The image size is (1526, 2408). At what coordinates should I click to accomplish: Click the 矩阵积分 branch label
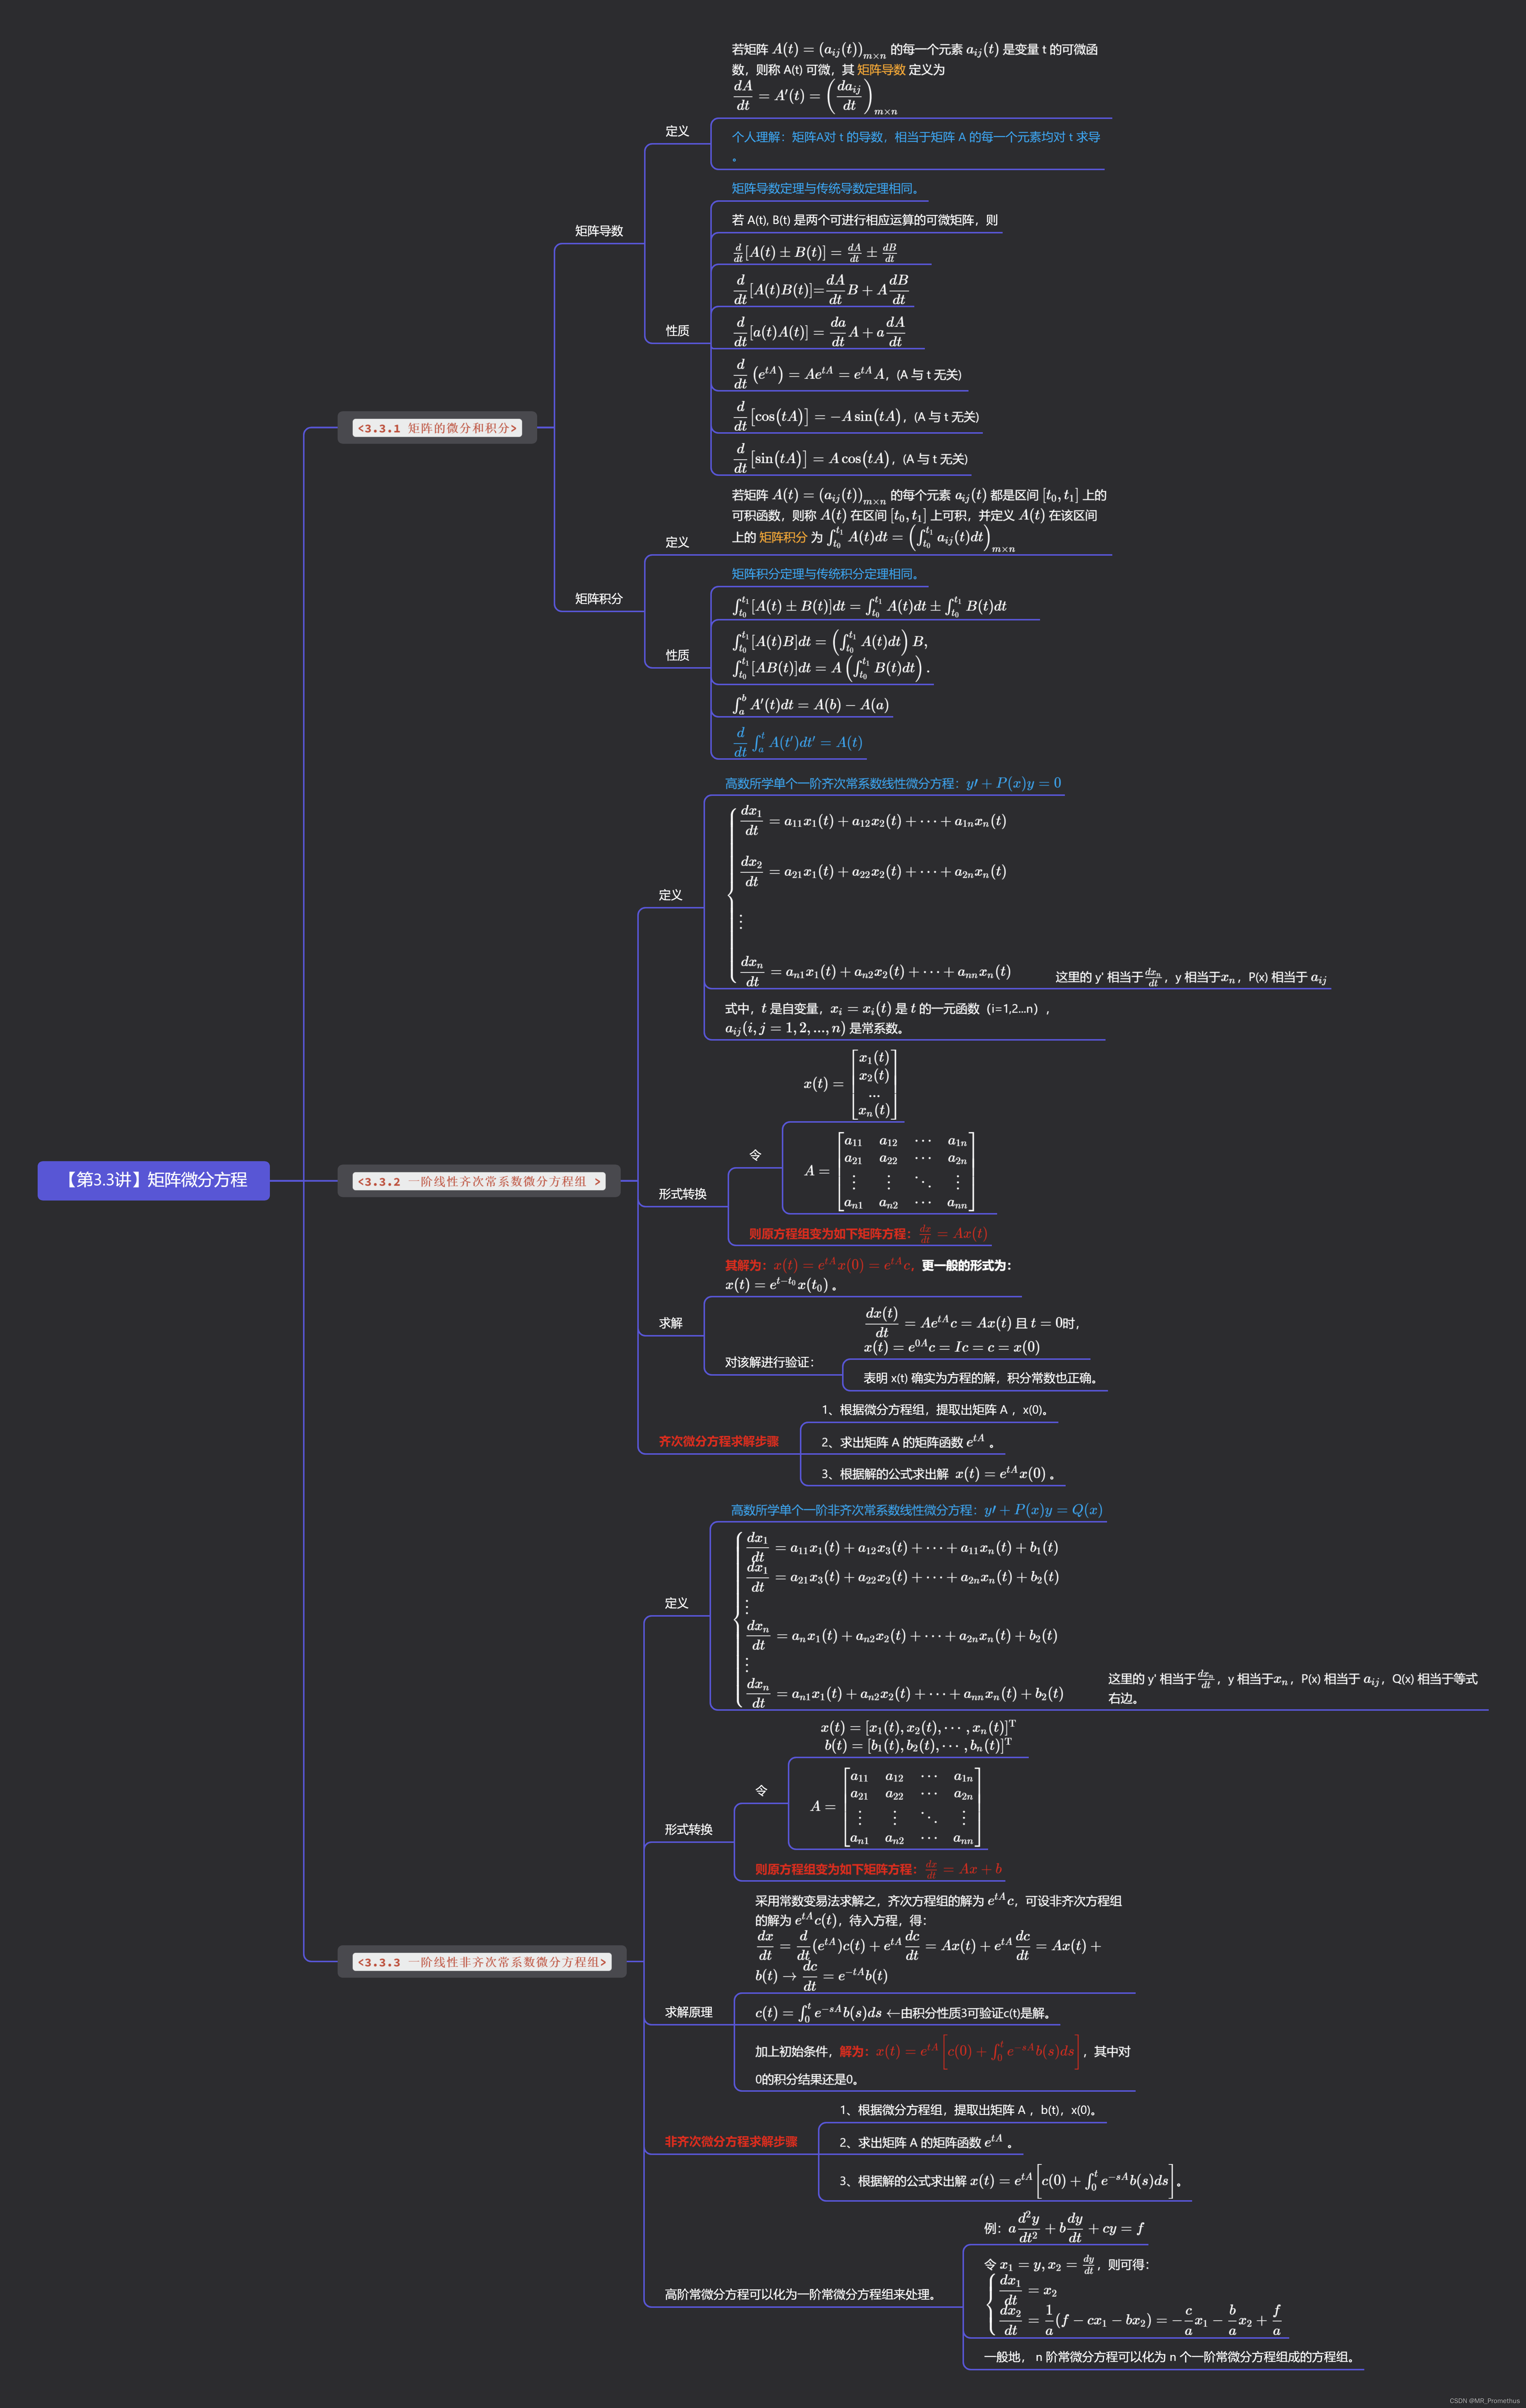pos(599,599)
